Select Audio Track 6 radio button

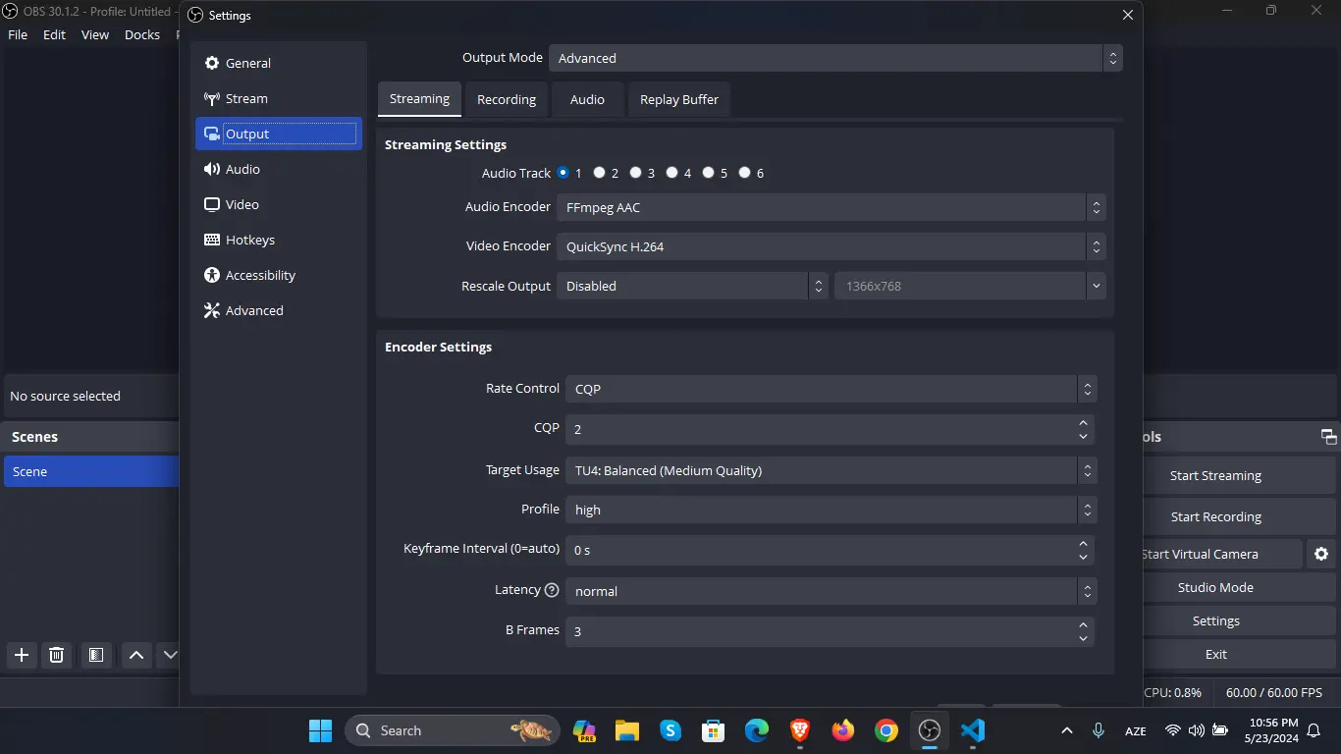pyautogui.click(x=744, y=173)
